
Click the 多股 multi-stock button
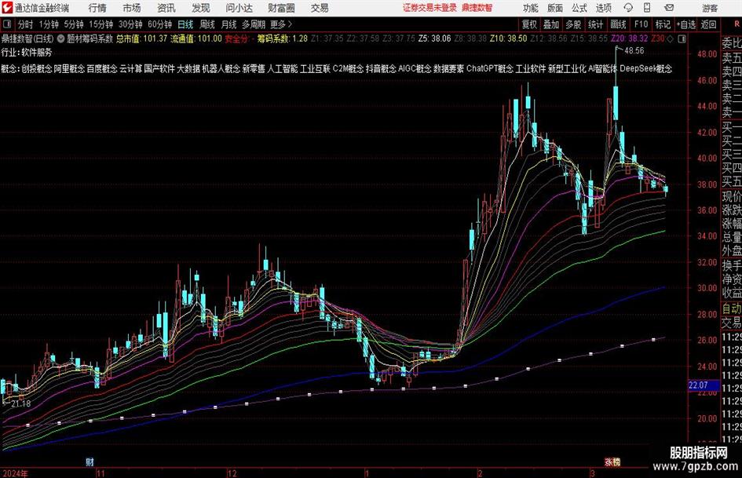(573, 24)
